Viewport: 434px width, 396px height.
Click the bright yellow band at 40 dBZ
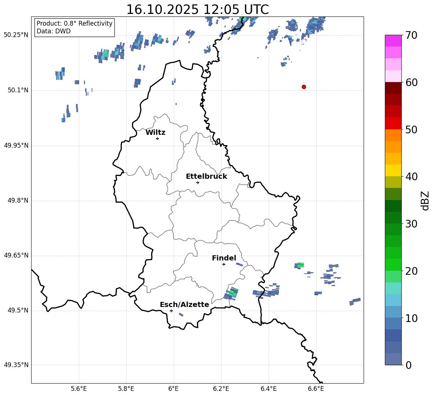coord(393,170)
